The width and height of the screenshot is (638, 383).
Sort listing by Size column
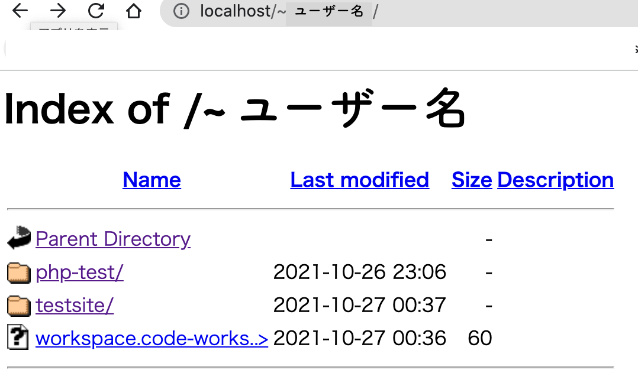[472, 180]
